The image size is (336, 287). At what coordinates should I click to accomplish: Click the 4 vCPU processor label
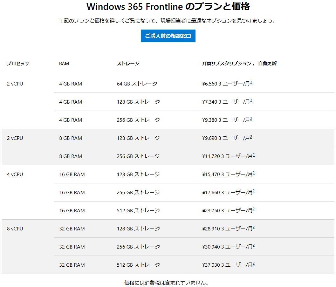[15, 174]
